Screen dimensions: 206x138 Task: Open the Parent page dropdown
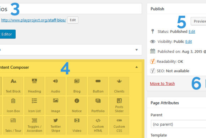click(x=178, y=124)
